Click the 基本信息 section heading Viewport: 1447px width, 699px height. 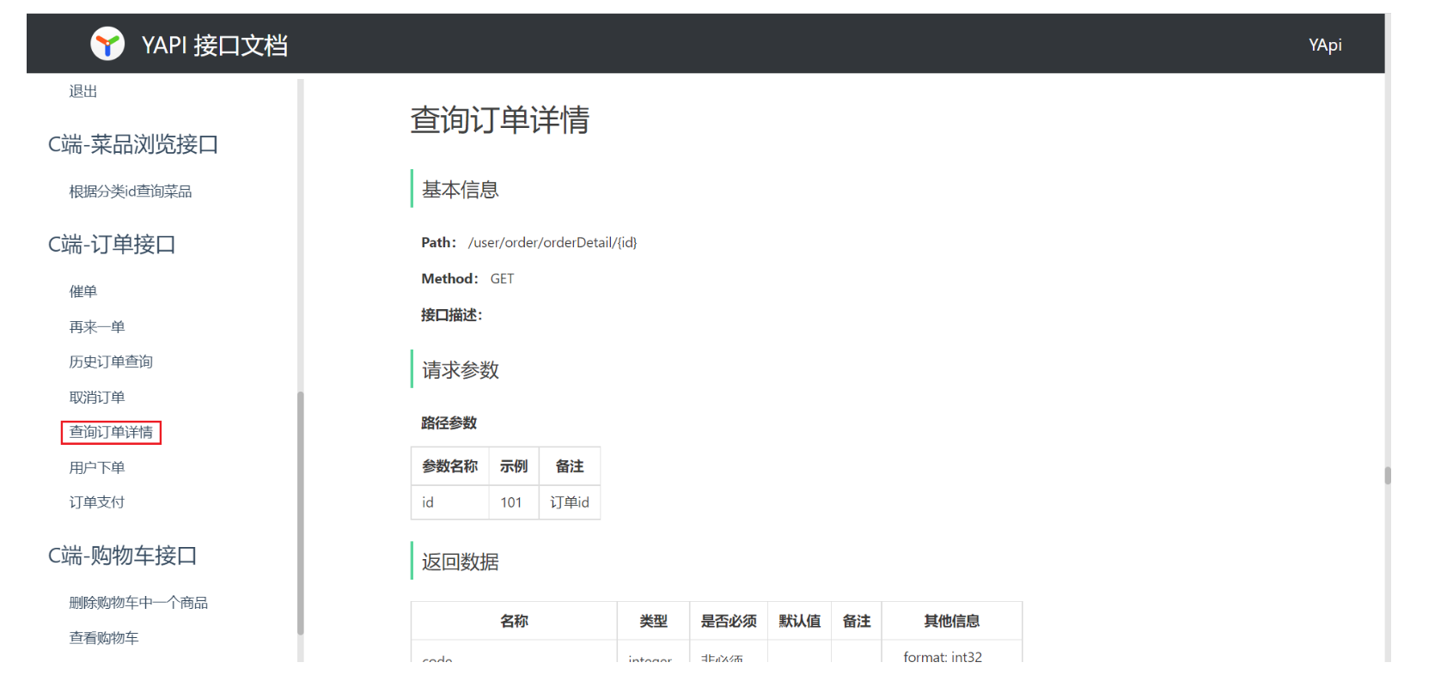461,190
